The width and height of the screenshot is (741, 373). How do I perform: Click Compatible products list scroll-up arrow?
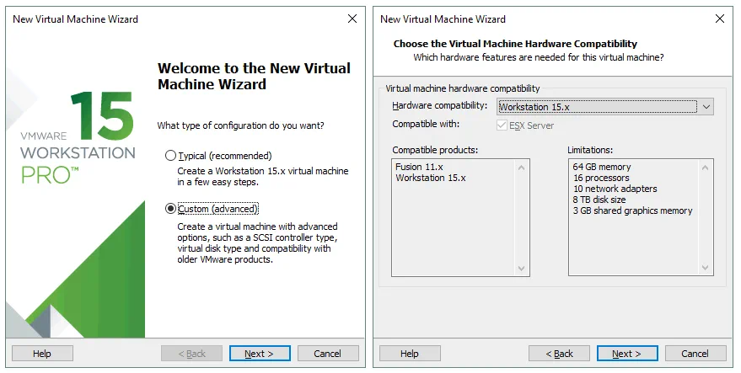pos(523,168)
